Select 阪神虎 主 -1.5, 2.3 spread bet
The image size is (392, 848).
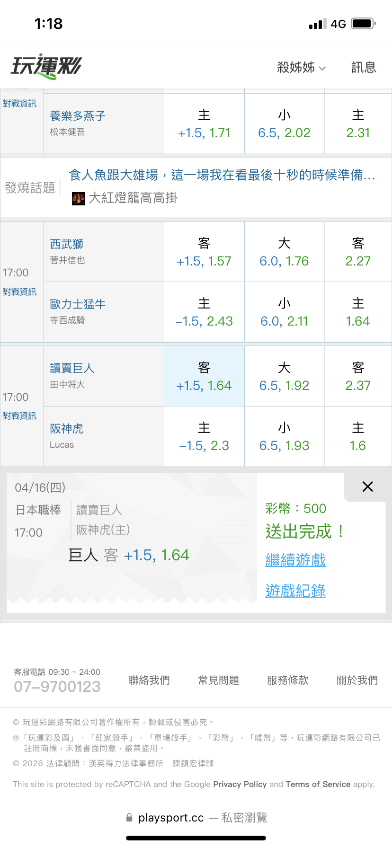click(x=204, y=436)
